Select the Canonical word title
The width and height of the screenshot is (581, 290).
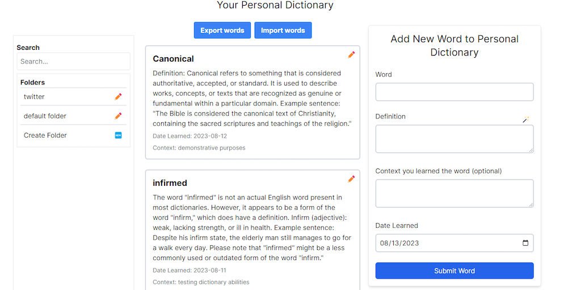(x=173, y=59)
